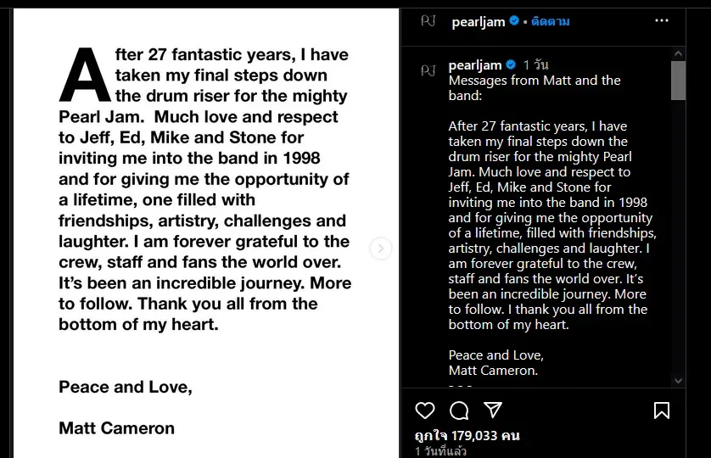Follow pearljam via the ติดตาม link
711x458 pixels.
click(x=550, y=21)
